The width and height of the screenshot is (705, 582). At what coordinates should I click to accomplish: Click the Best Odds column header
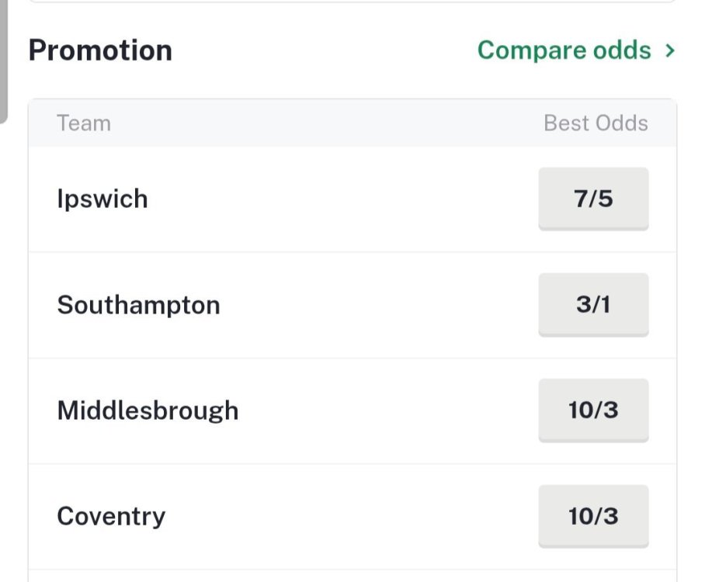[x=596, y=123]
